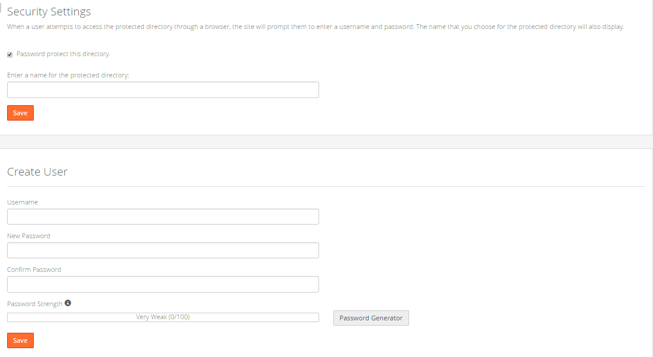653x357 pixels.
Task: Save the Security Settings section
Action: click(20, 113)
